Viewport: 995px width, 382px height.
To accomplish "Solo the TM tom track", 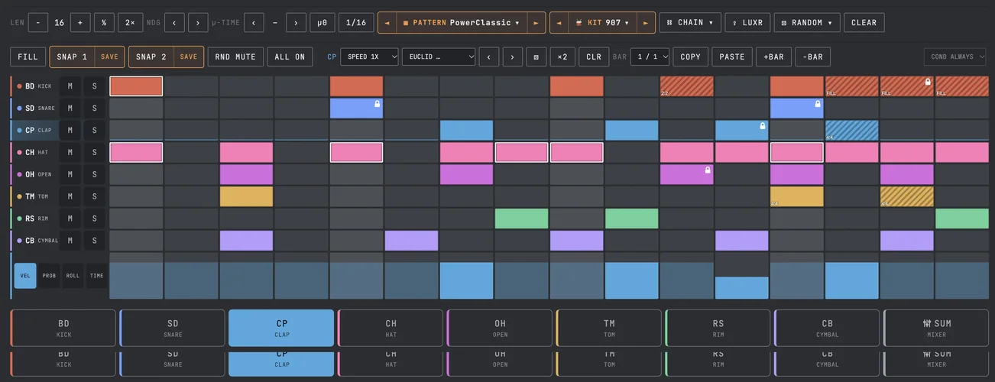I will click(95, 196).
